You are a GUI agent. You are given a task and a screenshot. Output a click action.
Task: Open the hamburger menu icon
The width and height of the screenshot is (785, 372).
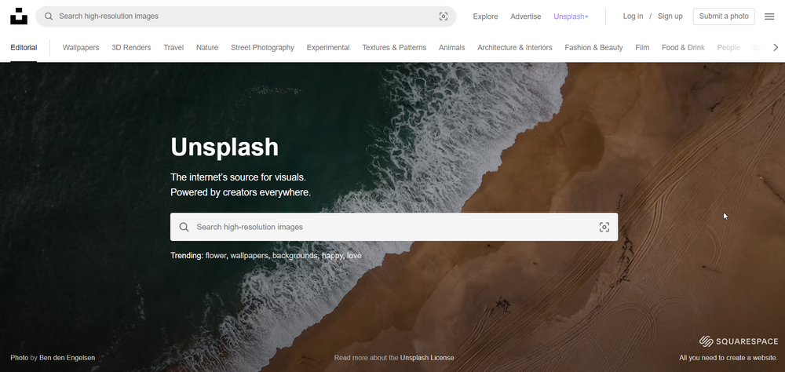769,16
